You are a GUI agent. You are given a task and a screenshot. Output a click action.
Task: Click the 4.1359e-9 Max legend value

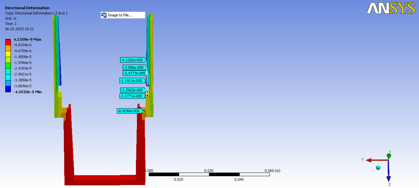28,39
